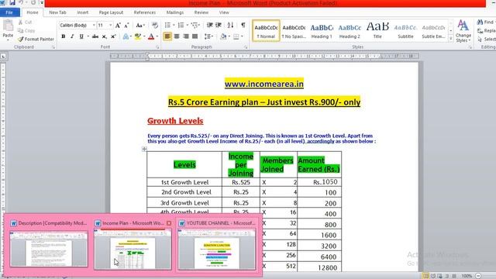Apply Title style

pos(377,31)
